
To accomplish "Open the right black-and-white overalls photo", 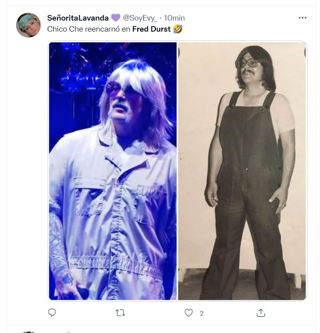I will tap(242, 170).
